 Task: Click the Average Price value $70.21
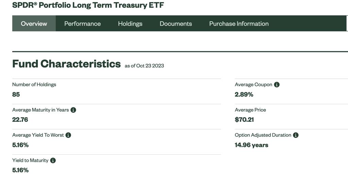click(x=244, y=120)
